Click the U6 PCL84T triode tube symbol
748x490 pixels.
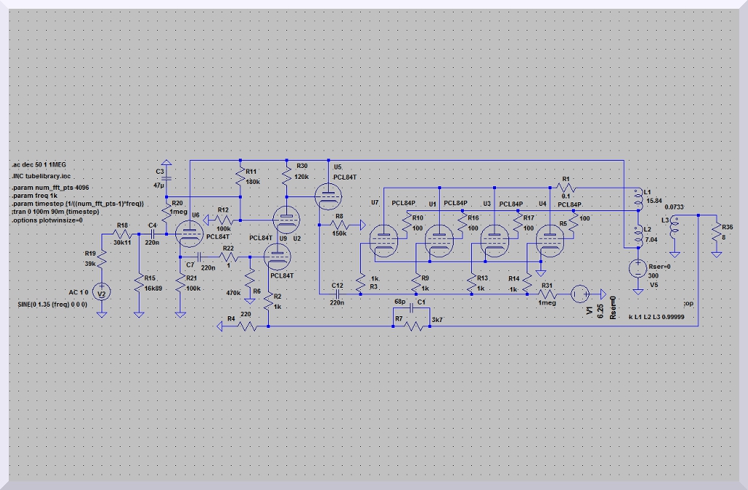[x=190, y=233]
